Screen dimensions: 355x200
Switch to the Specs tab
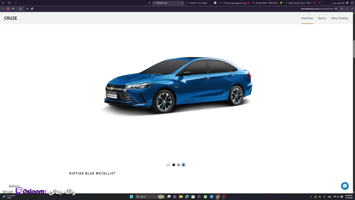322,18
